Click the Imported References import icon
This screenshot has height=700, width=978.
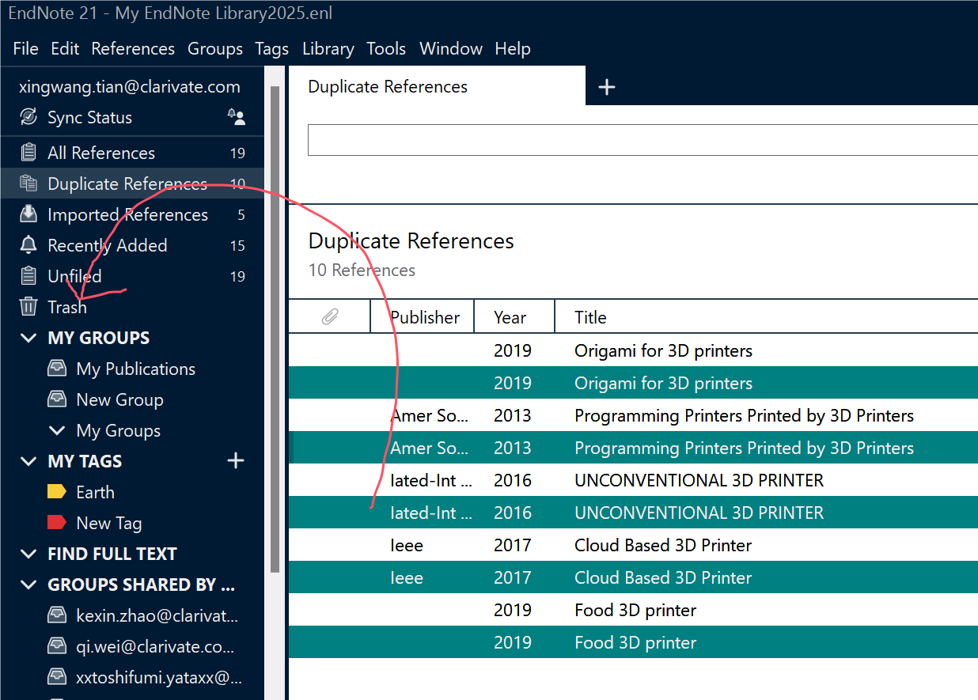(27, 214)
